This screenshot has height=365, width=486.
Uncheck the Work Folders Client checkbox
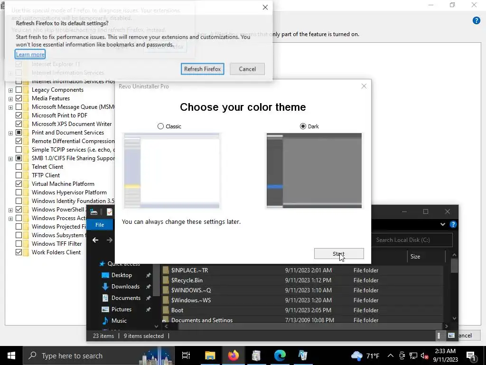[x=19, y=252]
